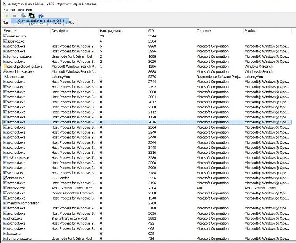Click 'Device Association Framewo...' description
The width and height of the screenshot is (296, 243).
point(74,193)
